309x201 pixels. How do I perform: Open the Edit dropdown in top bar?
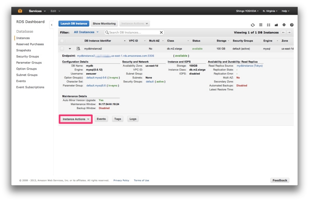(55, 11)
